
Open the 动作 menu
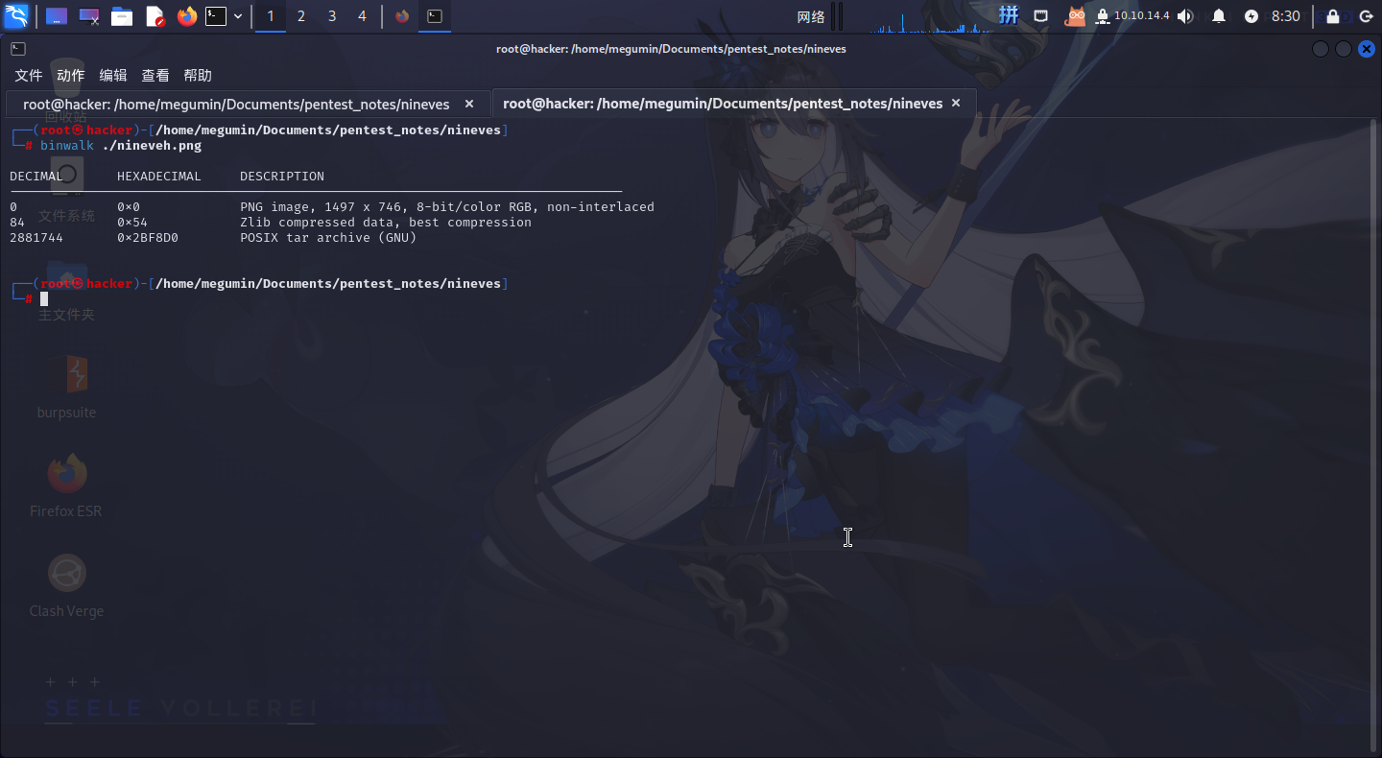pos(71,76)
